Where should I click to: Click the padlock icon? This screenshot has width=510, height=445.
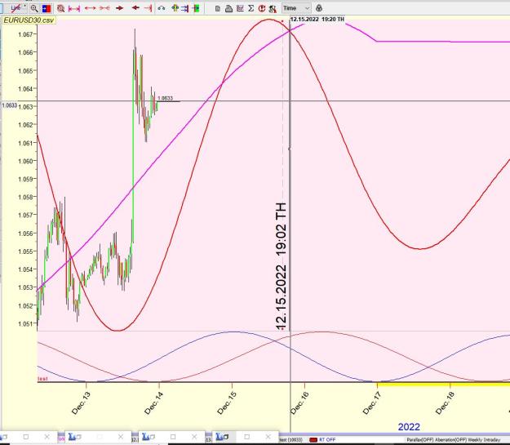(x=319, y=8)
